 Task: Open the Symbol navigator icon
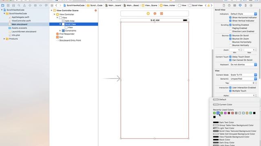13,5
